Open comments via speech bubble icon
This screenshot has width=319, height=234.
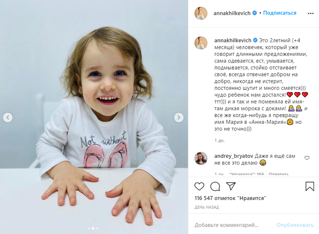pos(215,187)
